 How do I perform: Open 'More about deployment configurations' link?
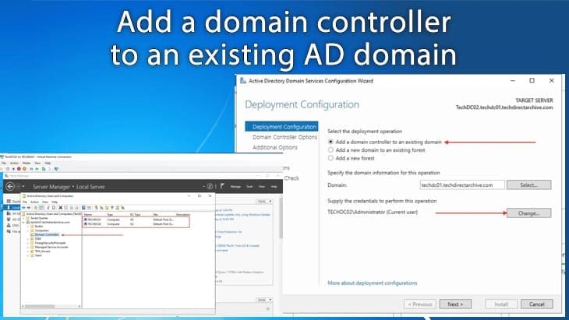373,283
